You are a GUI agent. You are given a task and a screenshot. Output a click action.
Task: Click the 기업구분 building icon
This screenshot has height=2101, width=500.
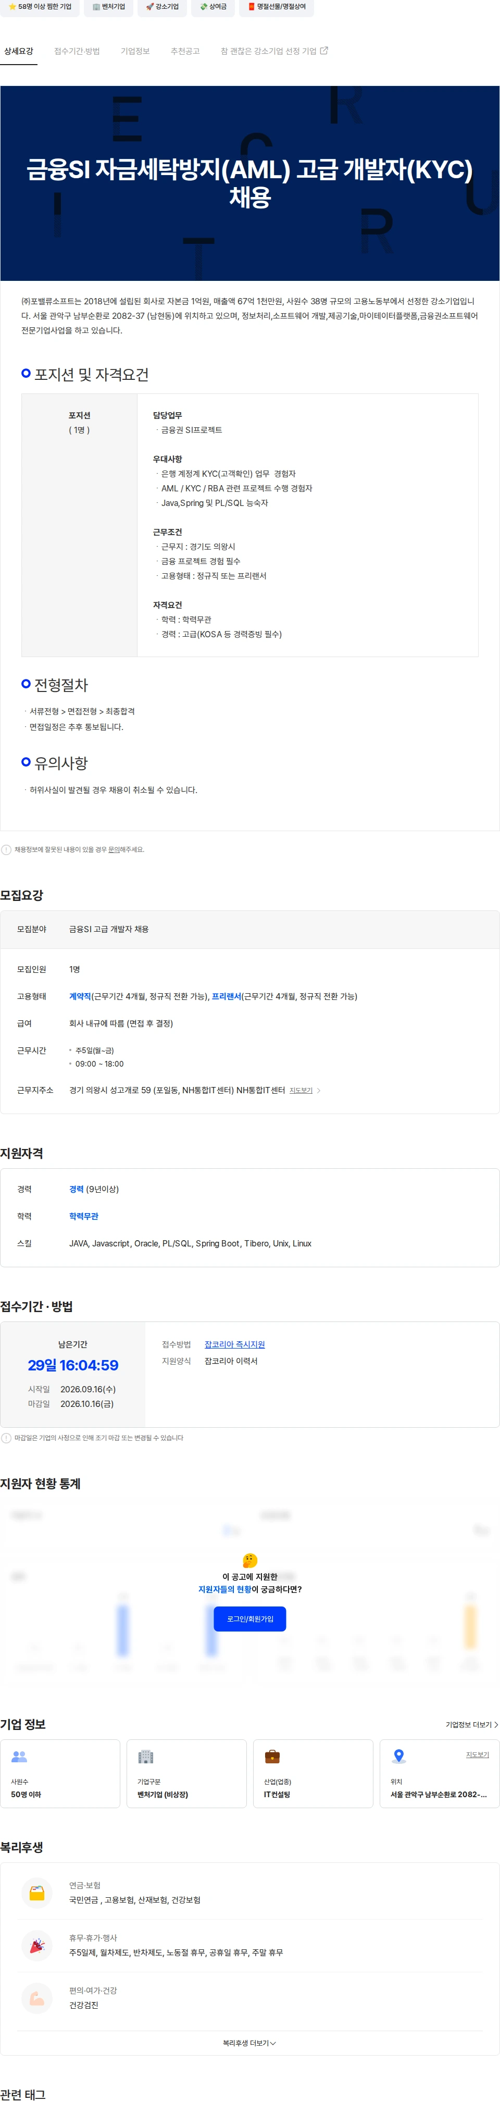[146, 1757]
